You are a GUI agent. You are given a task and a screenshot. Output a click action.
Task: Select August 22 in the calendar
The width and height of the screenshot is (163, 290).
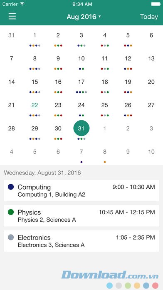[35, 105]
